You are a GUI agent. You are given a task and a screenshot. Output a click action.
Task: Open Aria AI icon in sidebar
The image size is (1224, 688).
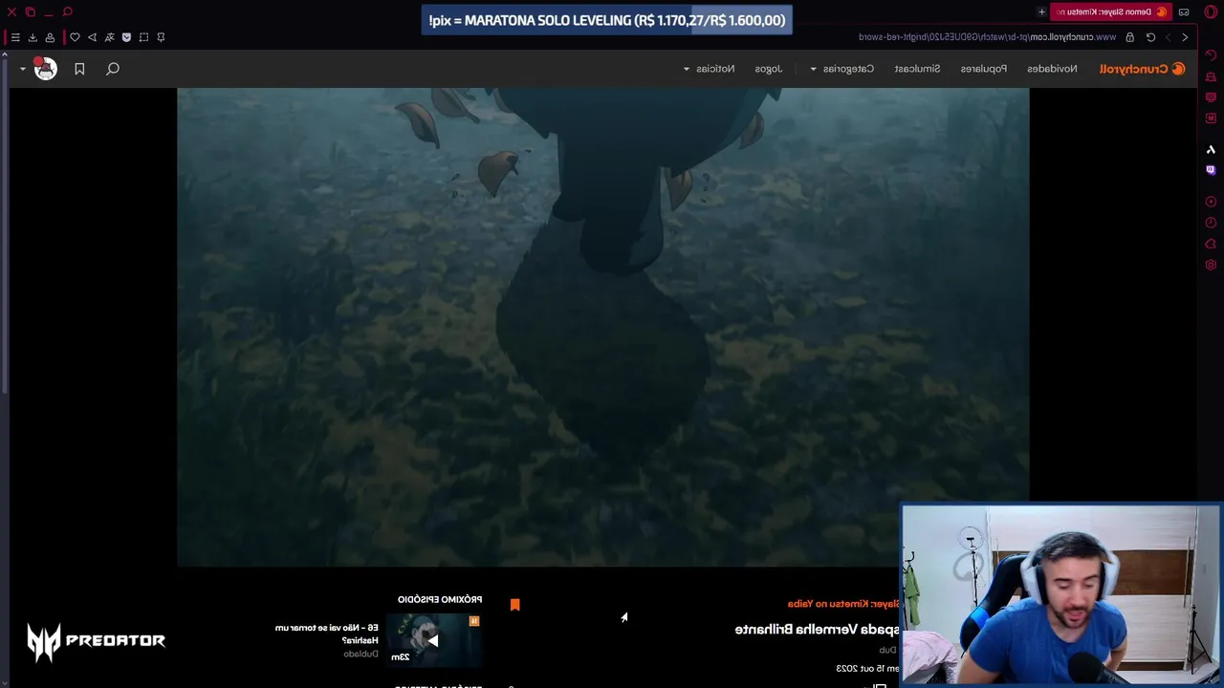pos(1211,149)
